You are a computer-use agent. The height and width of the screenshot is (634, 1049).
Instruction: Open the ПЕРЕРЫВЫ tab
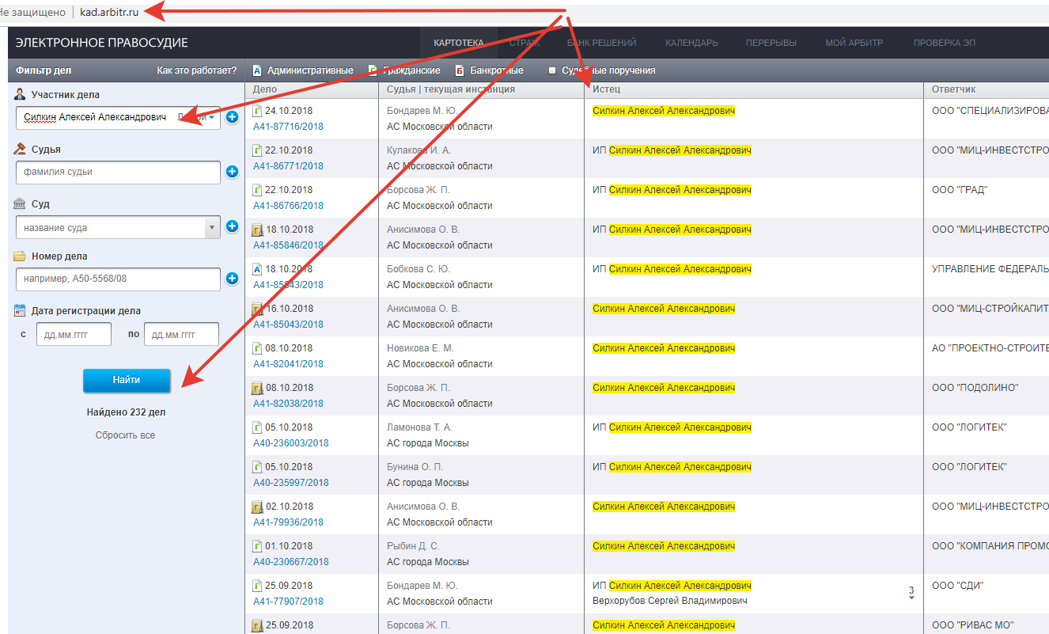[771, 43]
